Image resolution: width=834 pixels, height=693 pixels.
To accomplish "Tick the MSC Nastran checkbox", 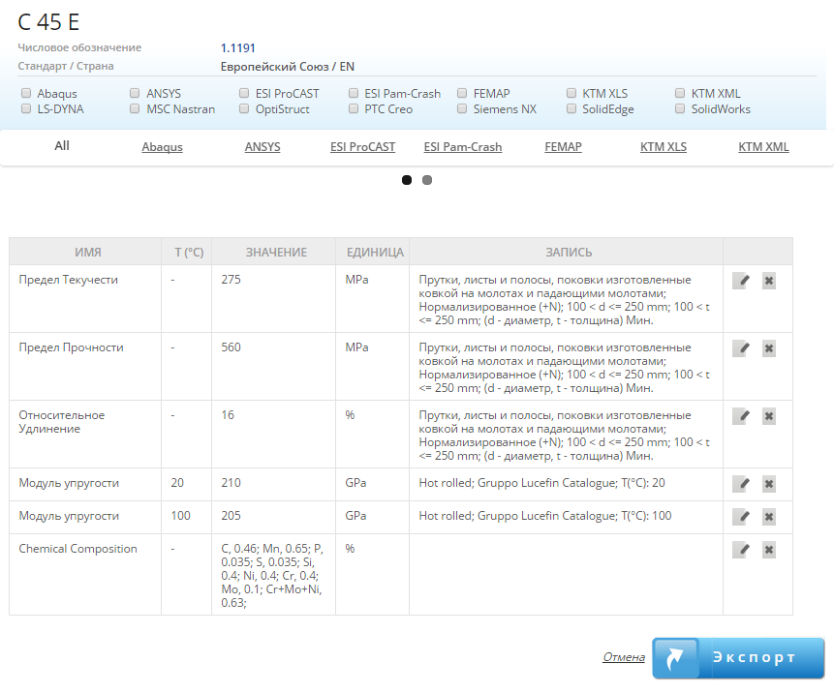I will coord(135,108).
